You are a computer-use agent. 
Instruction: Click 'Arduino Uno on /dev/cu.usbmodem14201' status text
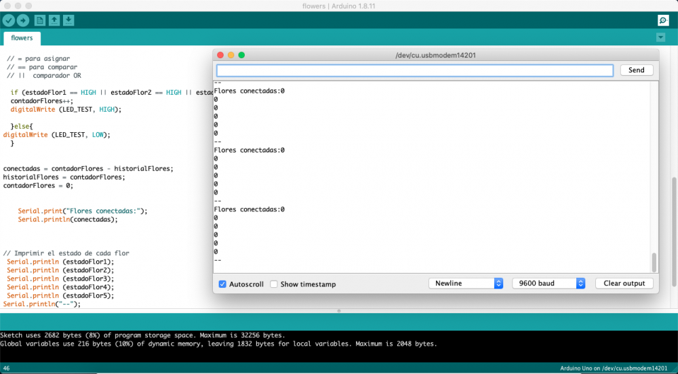(x=614, y=369)
